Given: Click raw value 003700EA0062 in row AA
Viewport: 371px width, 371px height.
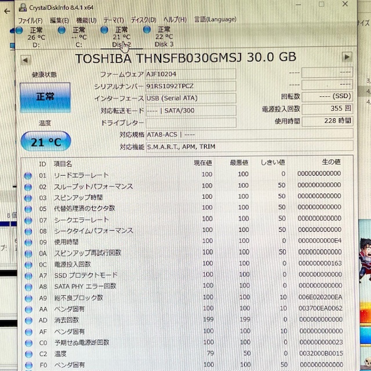Looking at the screenshot, I should click(321, 308).
